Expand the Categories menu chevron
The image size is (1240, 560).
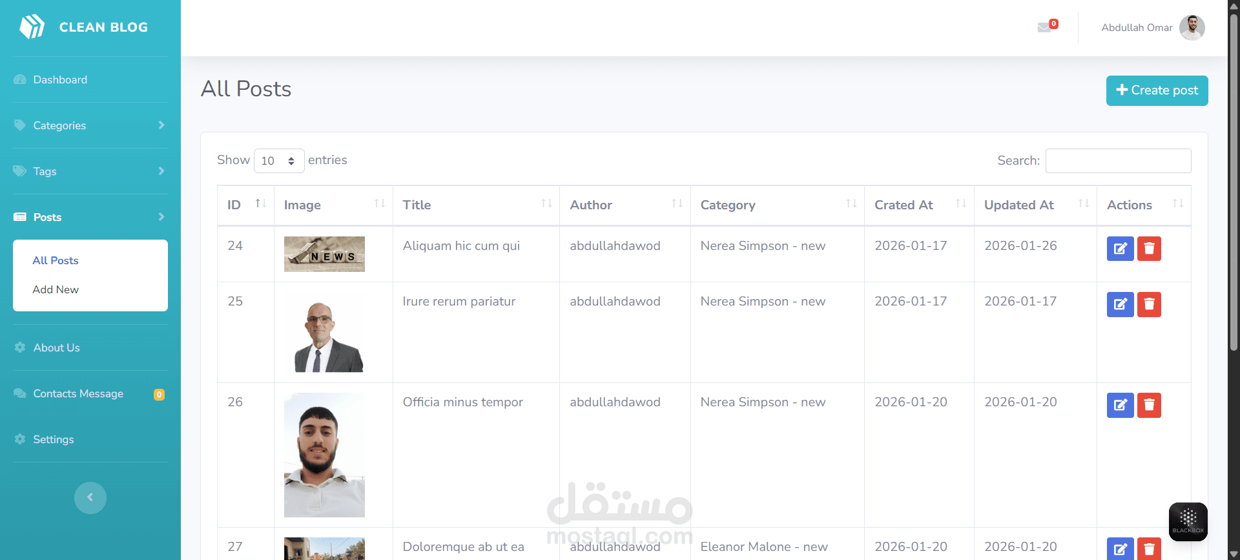pos(161,125)
